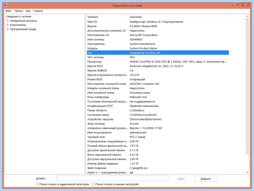This screenshot has width=254, height=191.
Task: Click the Значение column header
Action: click(x=179, y=17)
